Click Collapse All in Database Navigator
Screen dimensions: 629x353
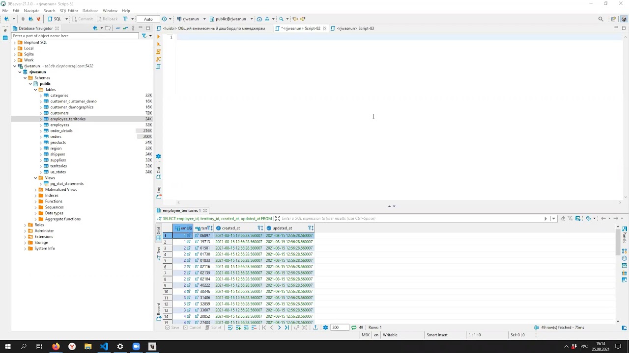coord(118,28)
